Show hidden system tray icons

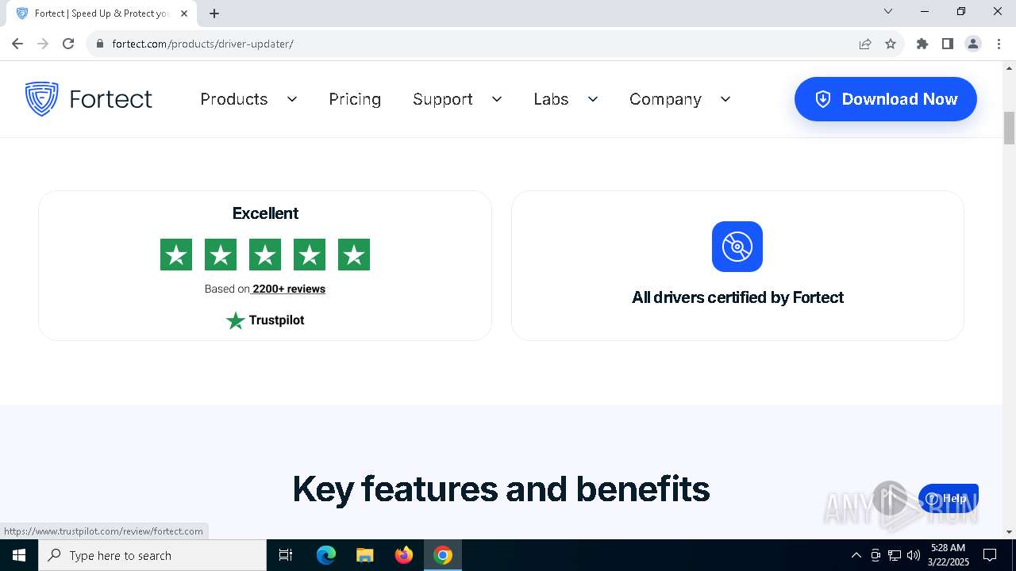(x=856, y=555)
